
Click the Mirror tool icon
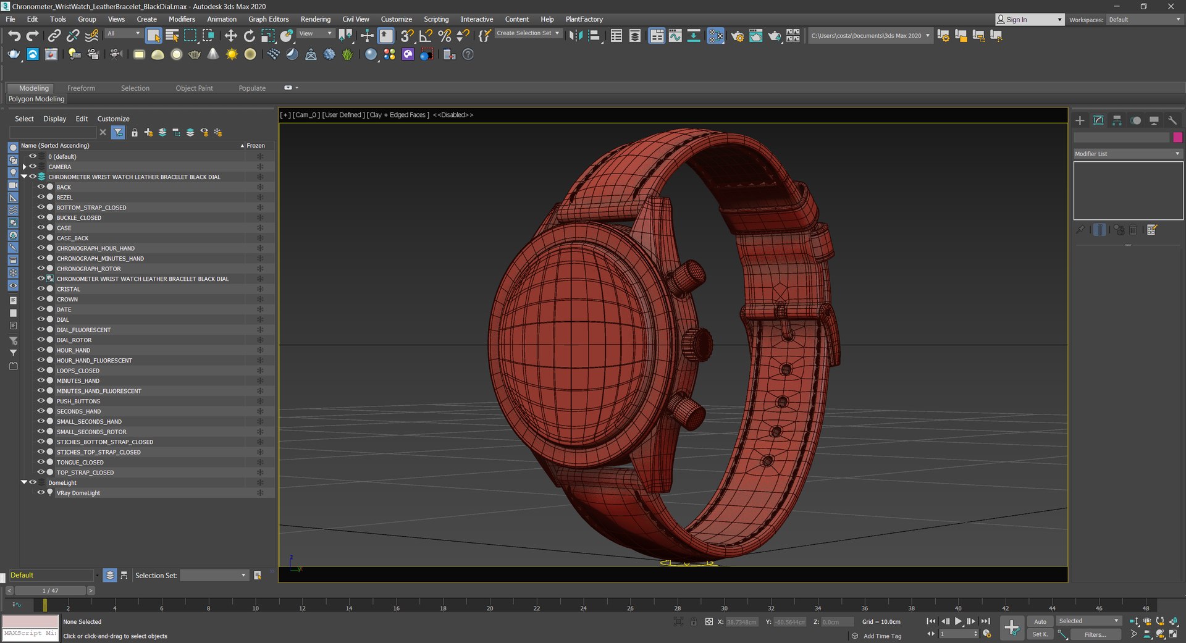tap(576, 36)
